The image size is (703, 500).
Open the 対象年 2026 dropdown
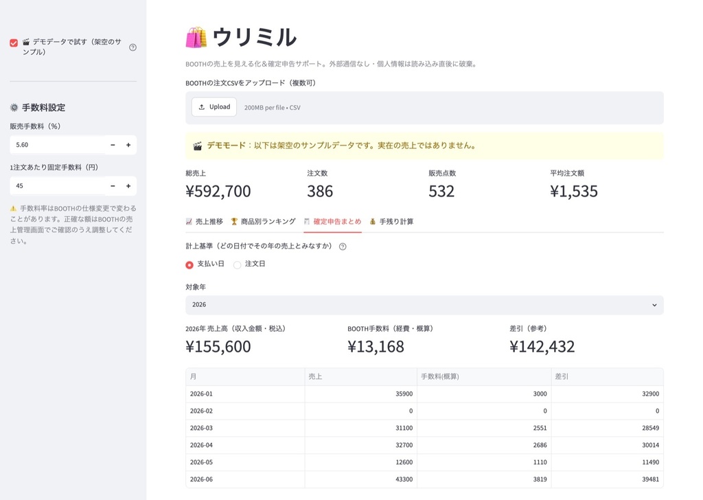424,305
